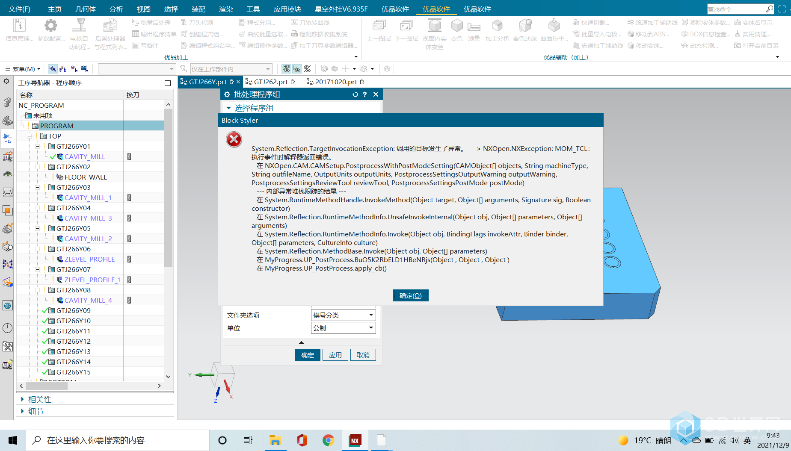Toggle the Machine Tool View button
The height and width of the screenshot is (451, 791).
[63, 69]
